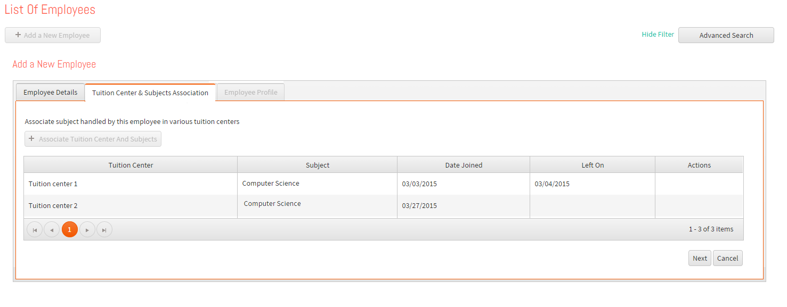This screenshot has height=307, width=787.
Task: Click the '1 - 3 of 3 items' label
Action: coord(711,229)
